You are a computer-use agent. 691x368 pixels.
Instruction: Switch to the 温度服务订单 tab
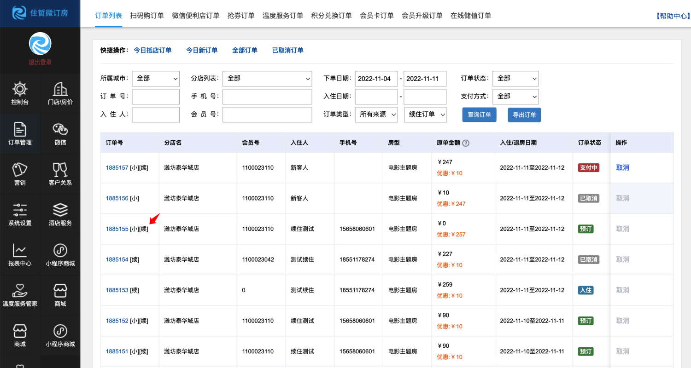click(283, 15)
